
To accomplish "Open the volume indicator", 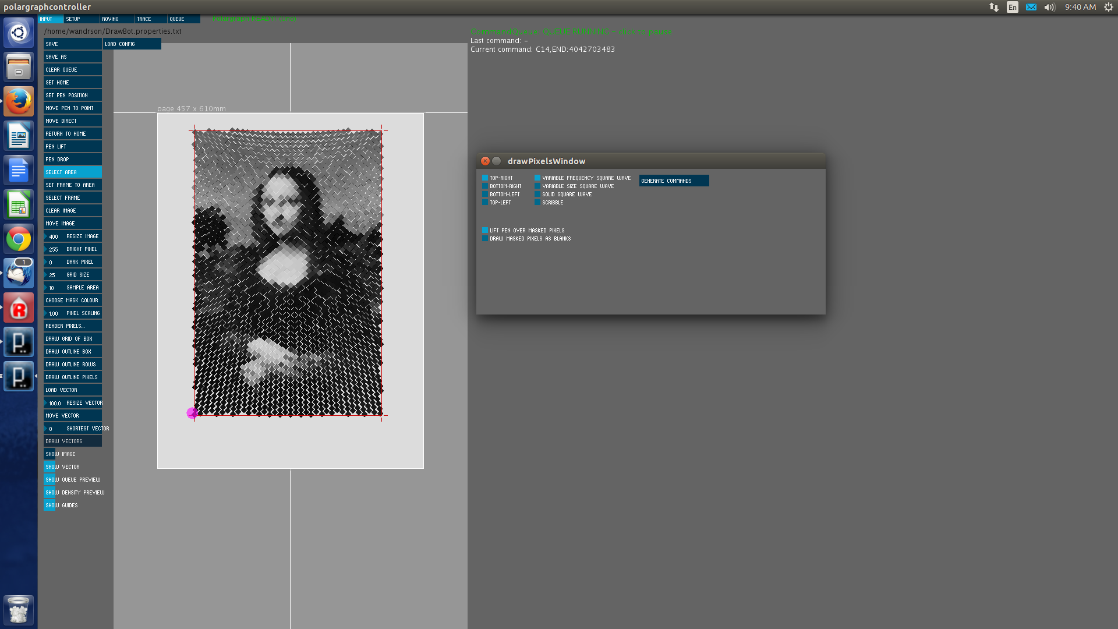I will pyautogui.click(x=1049, y=7).
